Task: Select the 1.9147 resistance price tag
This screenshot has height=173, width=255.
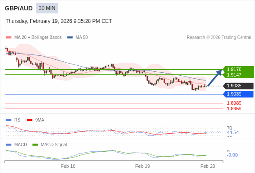Action: pyautogui.click(x=238, y=75)
